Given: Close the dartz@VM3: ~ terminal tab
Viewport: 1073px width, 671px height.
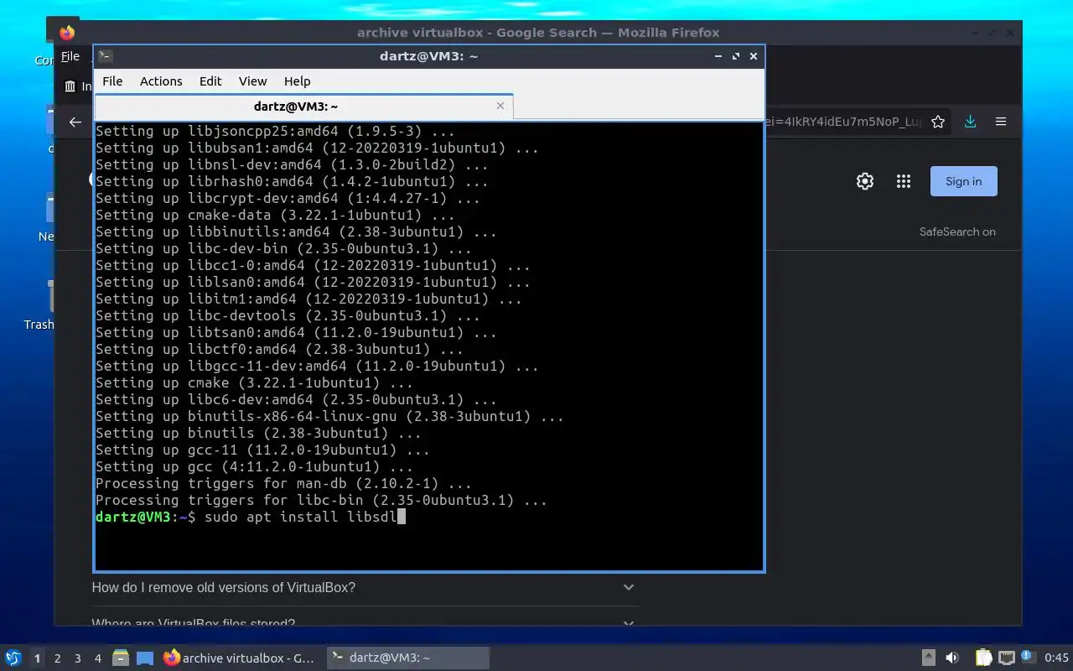Looking at the screenshot, I should click(x=500, y=106).
